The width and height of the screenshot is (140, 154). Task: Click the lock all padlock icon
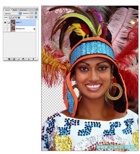point(19,17)
